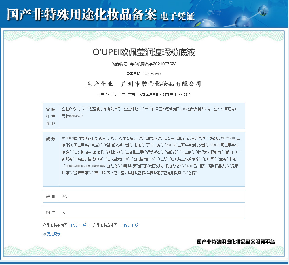Screen dimensions: 289x265
Task: Click the 备案编号 label
Action: (119, 64)
